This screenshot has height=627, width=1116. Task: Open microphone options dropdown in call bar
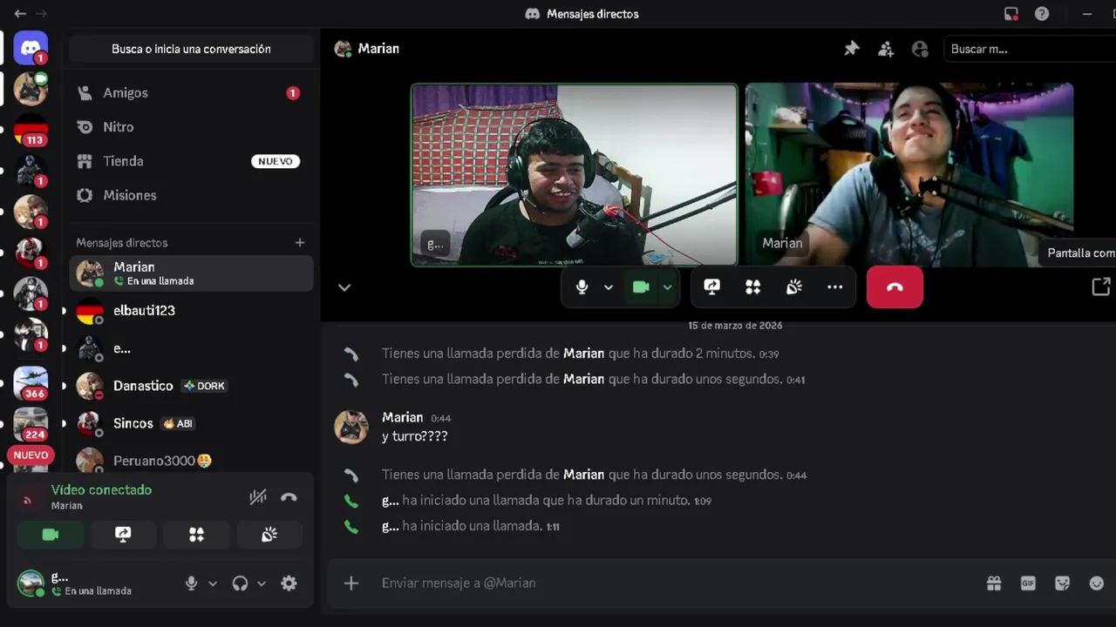coord(608,287)
